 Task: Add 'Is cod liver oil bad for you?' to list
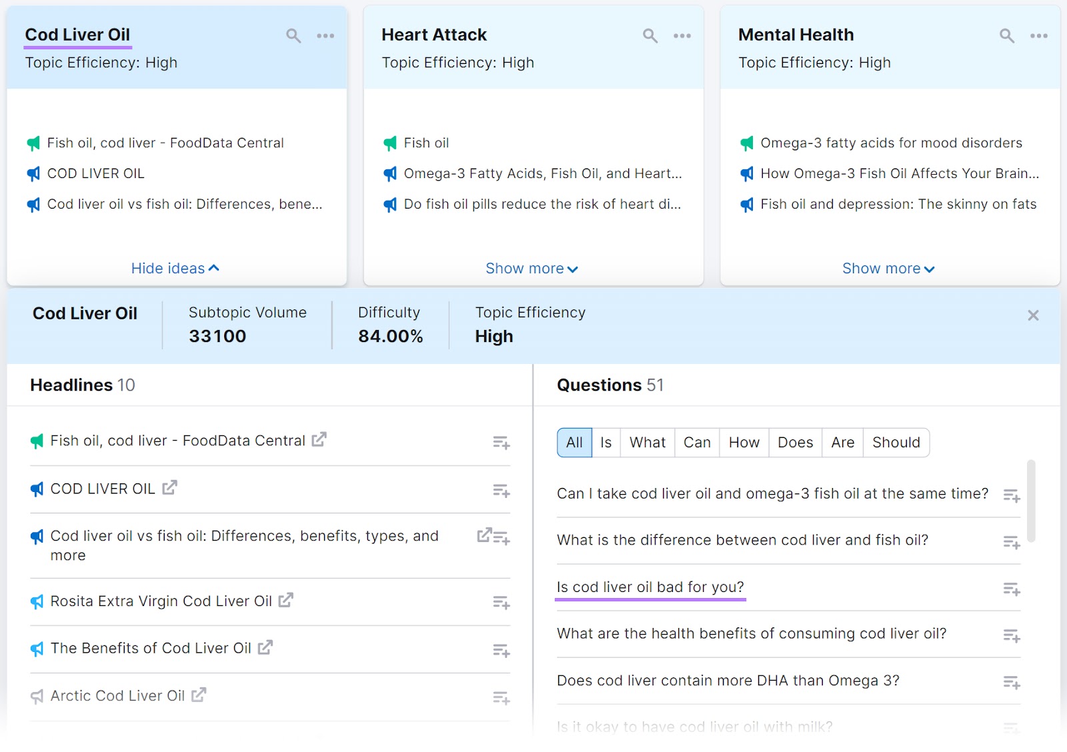[x=1011, y=589]
